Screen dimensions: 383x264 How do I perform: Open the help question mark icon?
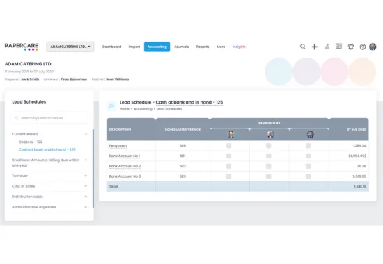(x=363, y=47)
